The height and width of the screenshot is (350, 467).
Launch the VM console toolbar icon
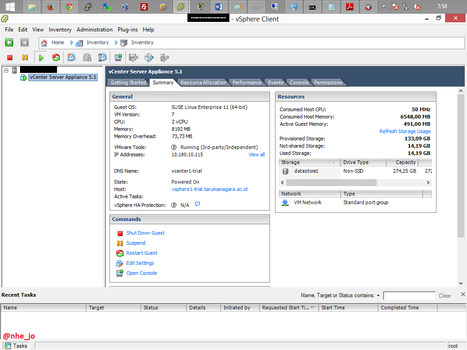[118, 57]
